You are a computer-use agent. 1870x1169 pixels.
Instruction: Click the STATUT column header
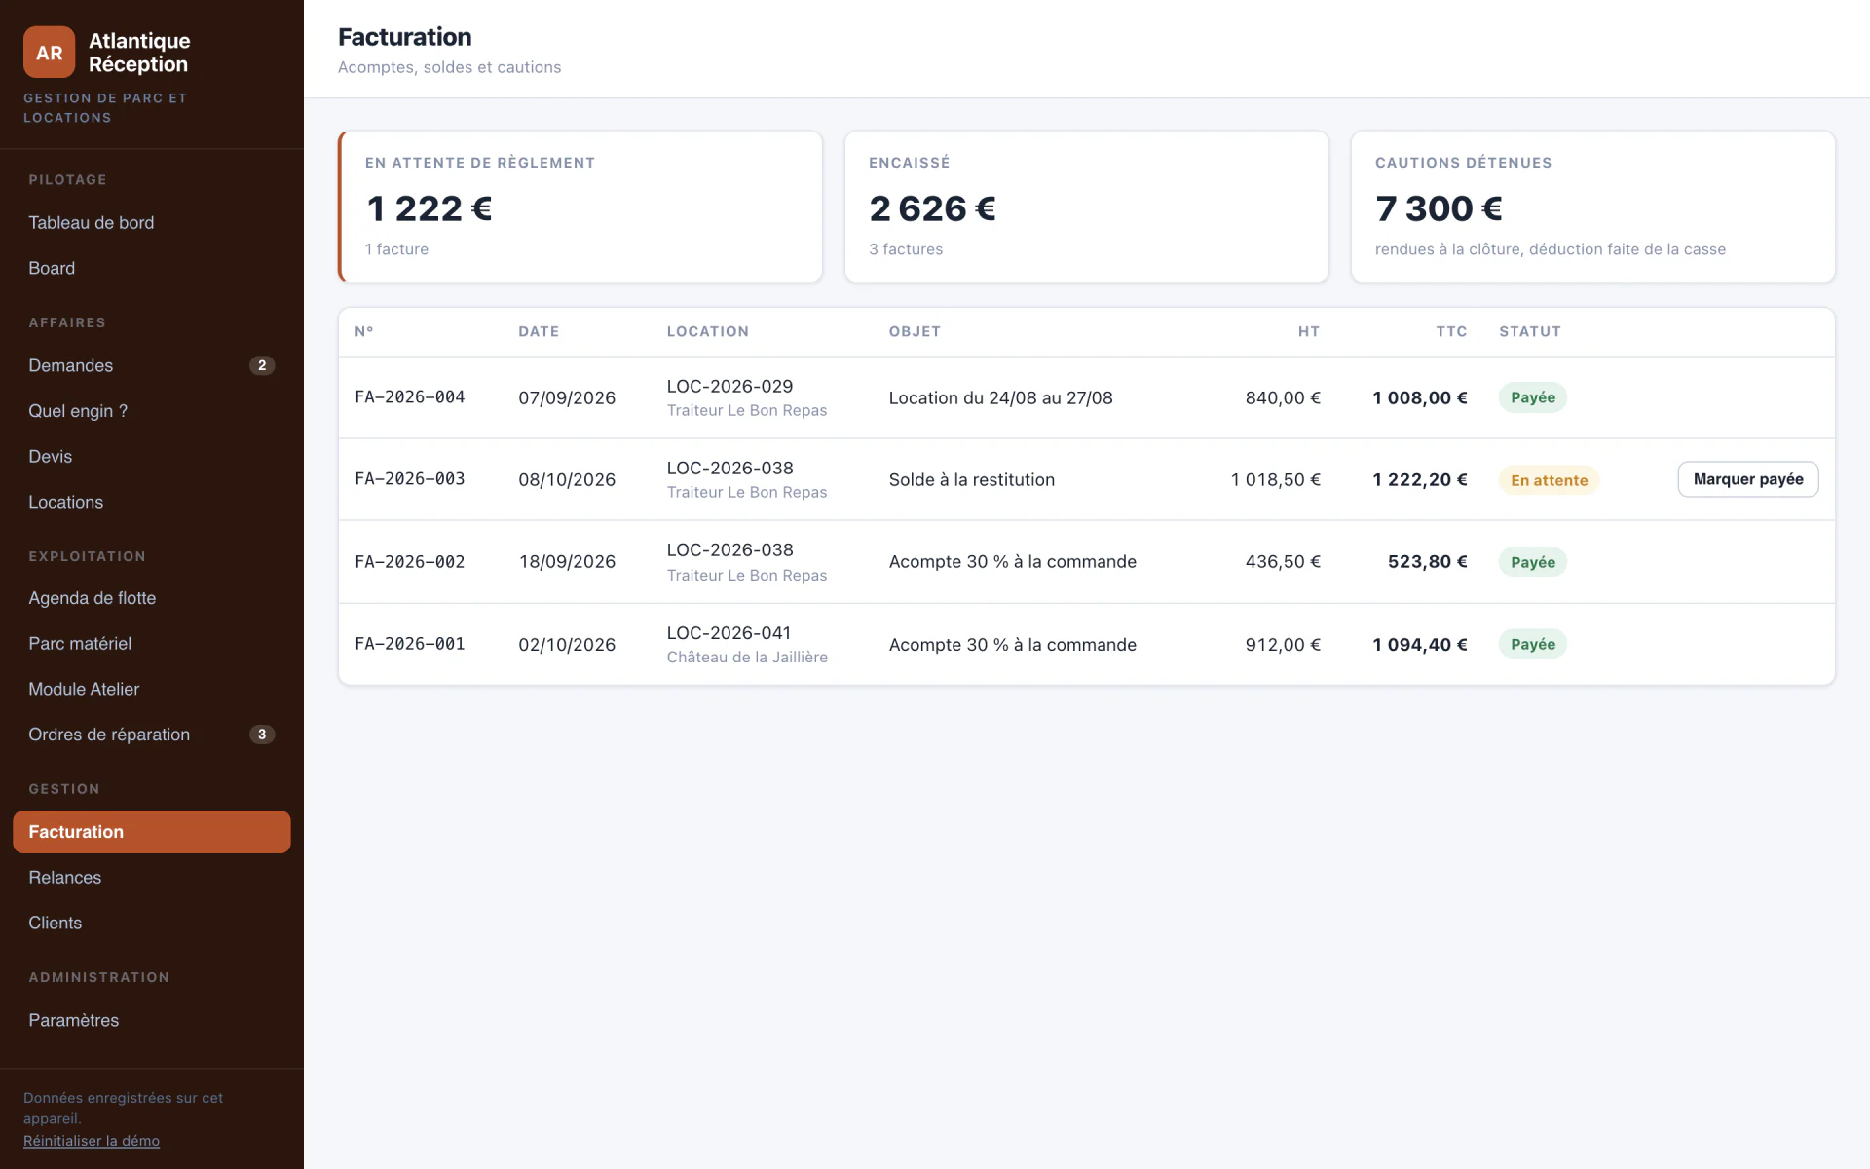(1530, 332)
